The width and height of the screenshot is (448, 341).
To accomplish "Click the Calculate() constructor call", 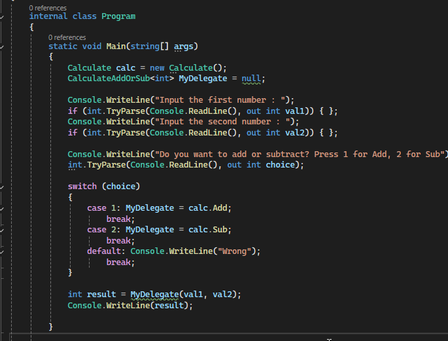I will coord(196,68).
